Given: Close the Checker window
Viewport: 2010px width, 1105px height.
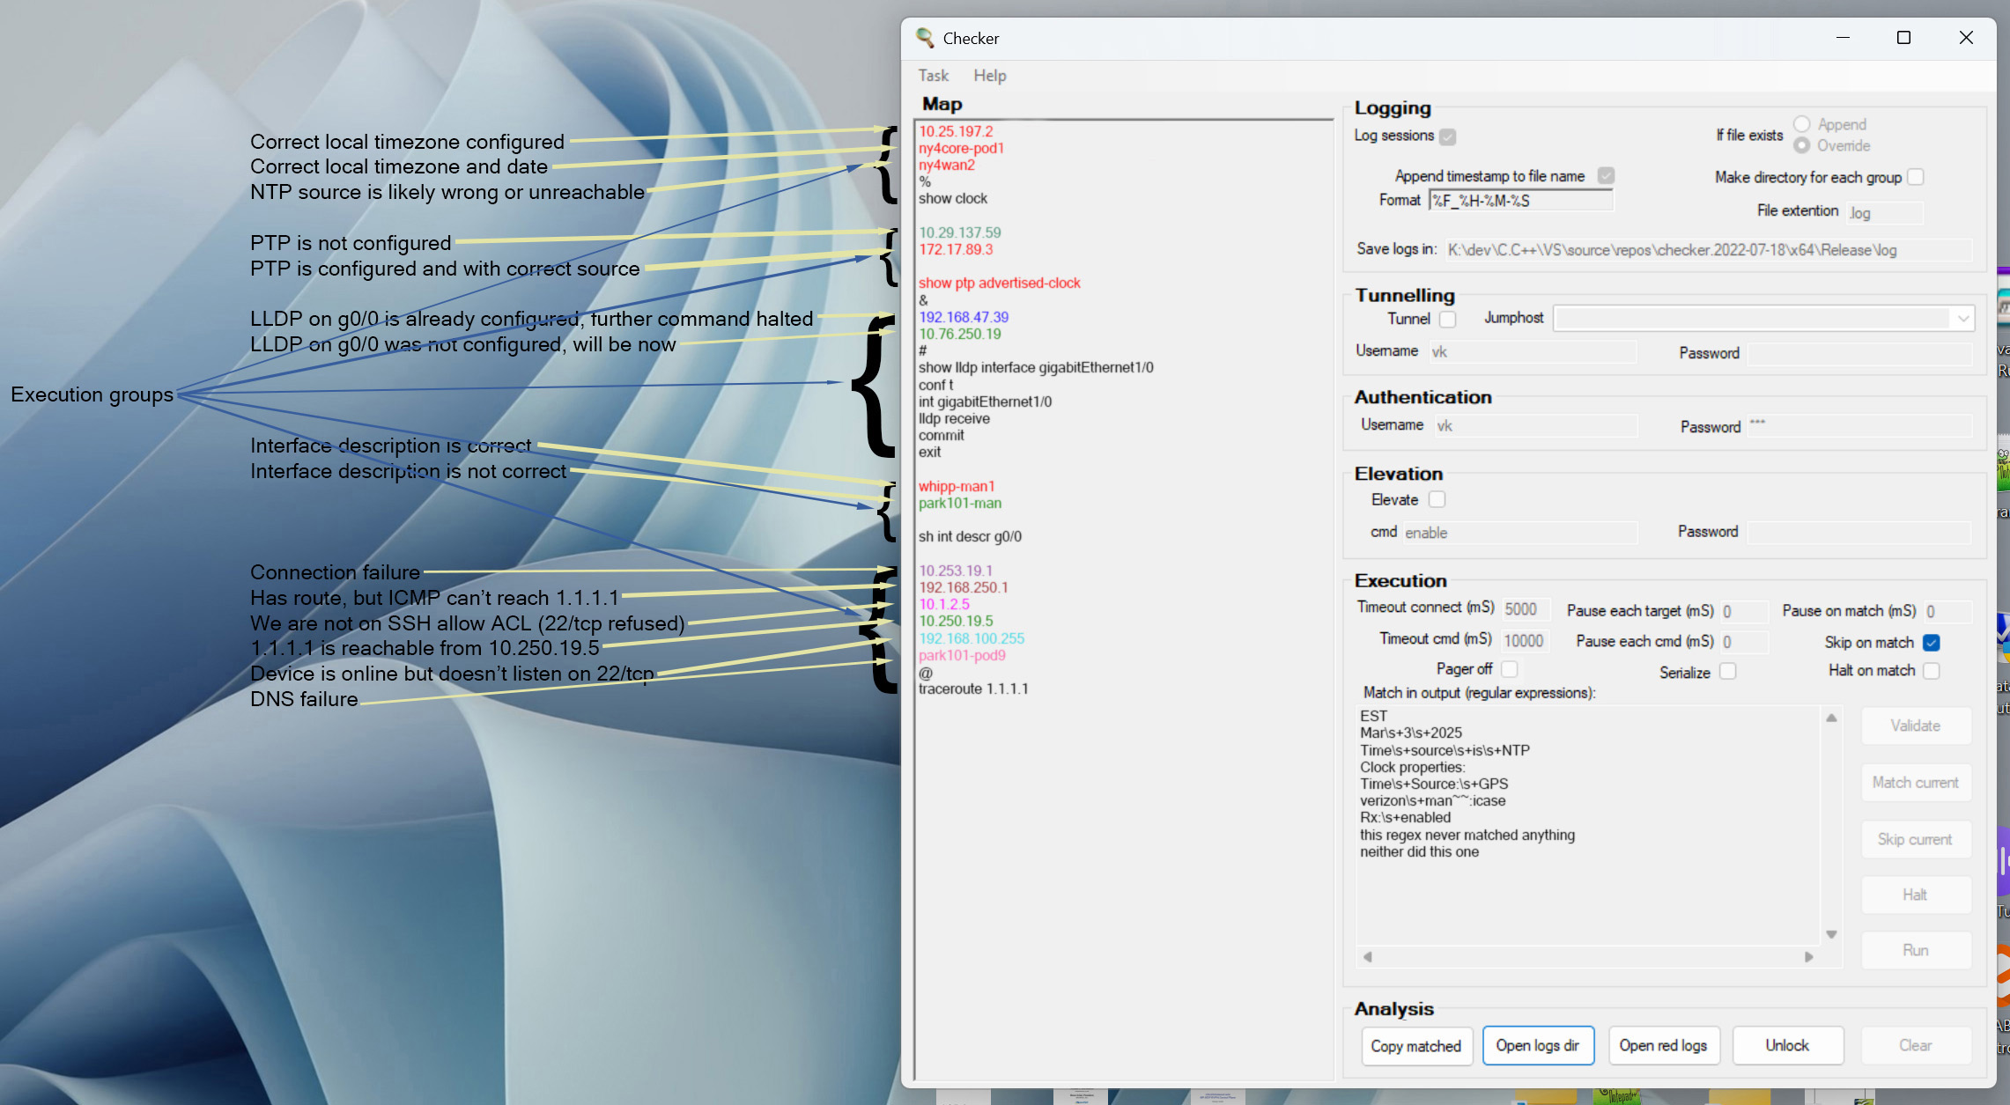Looking at the screenshot, I should pyautogui.click(x=1966, y=38).
